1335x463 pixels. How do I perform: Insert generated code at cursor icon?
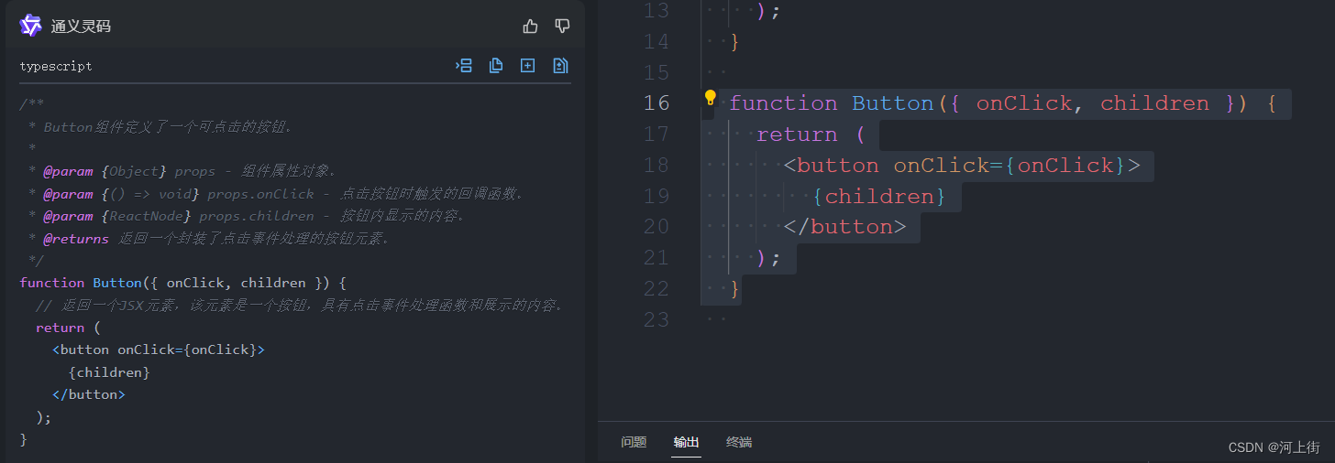[x=464, y=66]
